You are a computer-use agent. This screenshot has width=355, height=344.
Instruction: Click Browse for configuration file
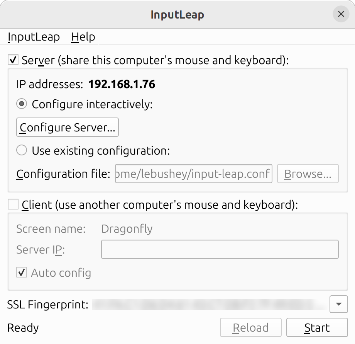(308, 174)
